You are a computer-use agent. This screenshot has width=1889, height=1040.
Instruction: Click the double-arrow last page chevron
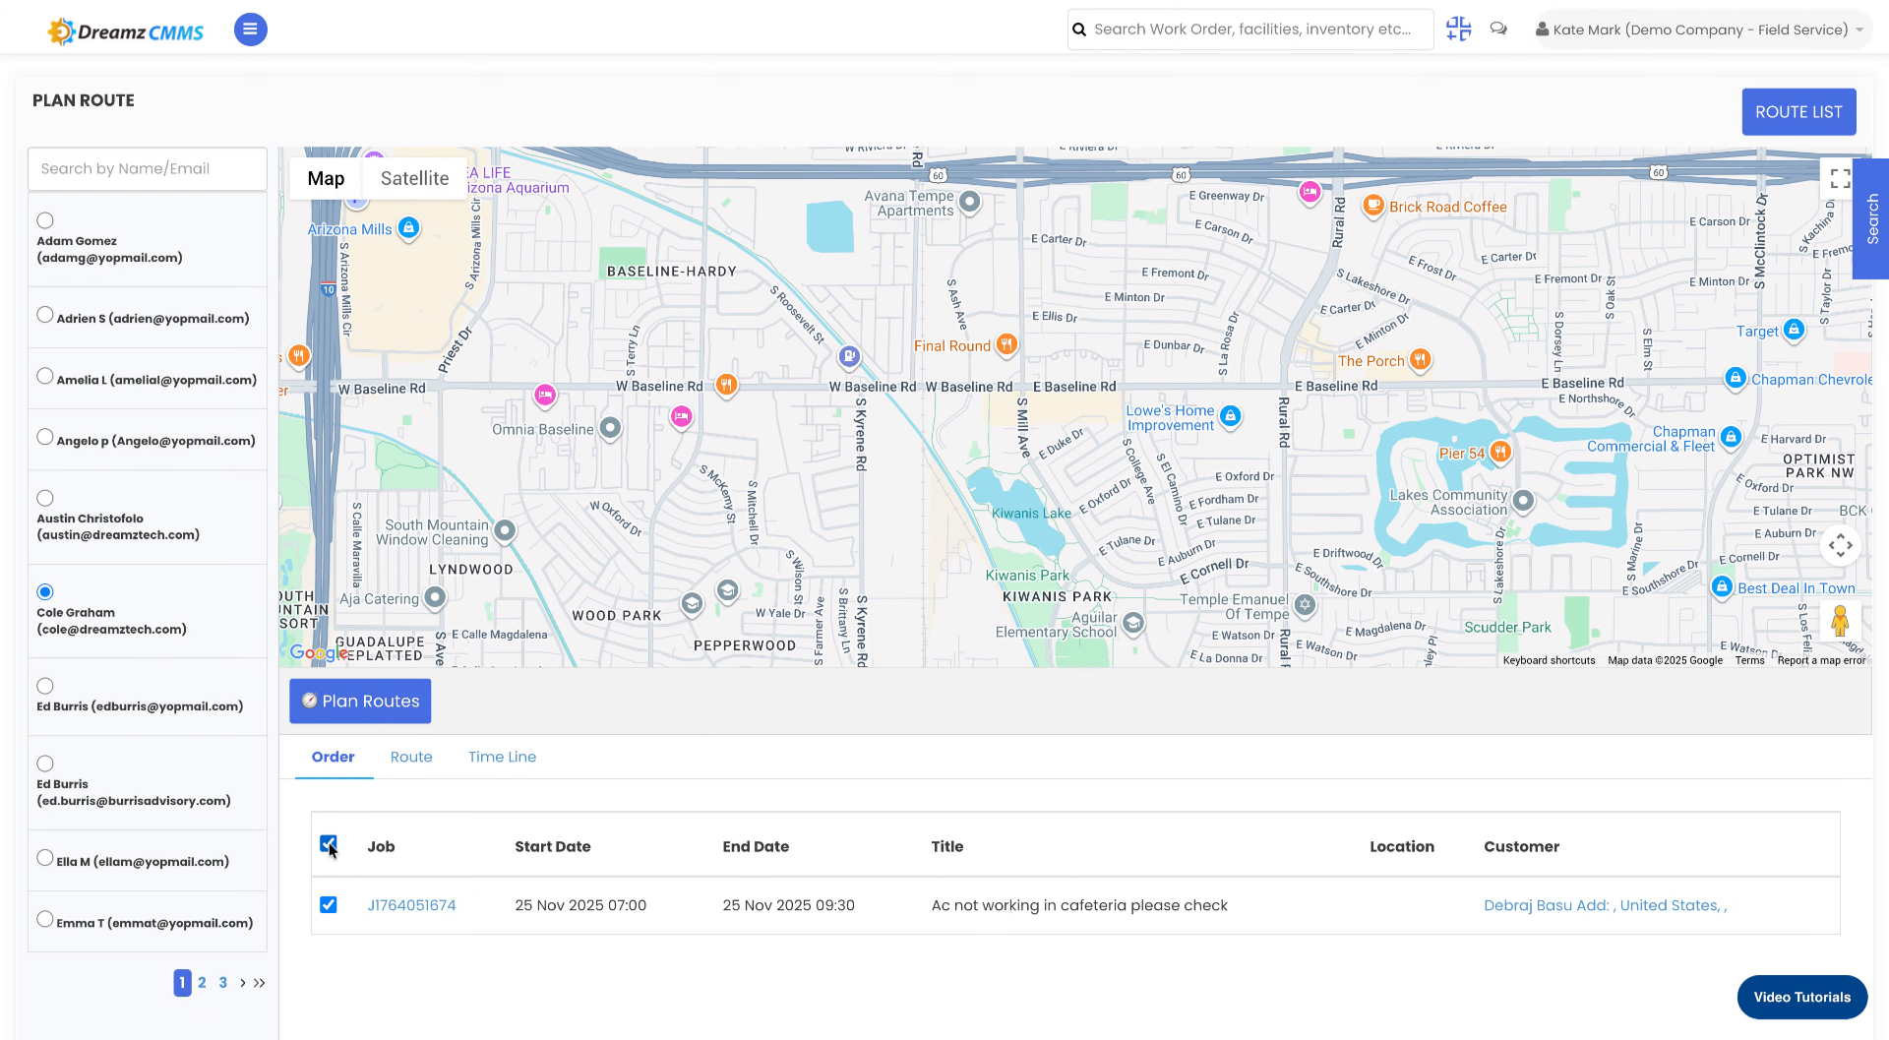[x=259, y=982]
